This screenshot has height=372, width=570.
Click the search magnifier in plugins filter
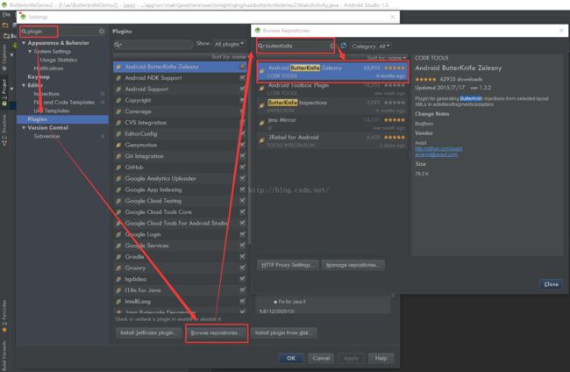click(x=118, y=45)
